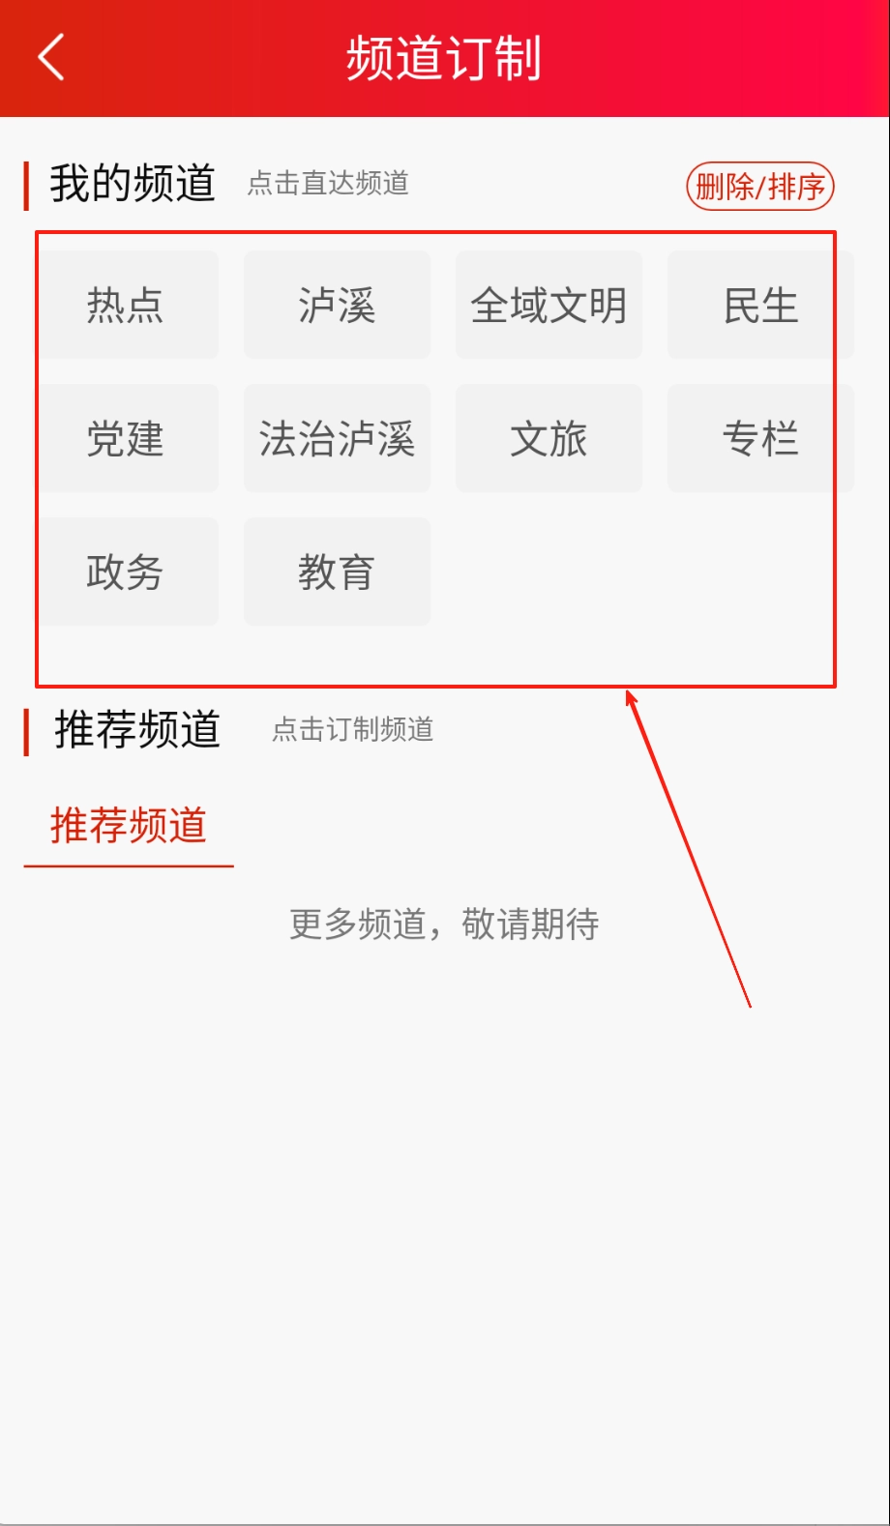Click the red bar beside 我的频道
Screen dimensions: 890x1526
26,186
